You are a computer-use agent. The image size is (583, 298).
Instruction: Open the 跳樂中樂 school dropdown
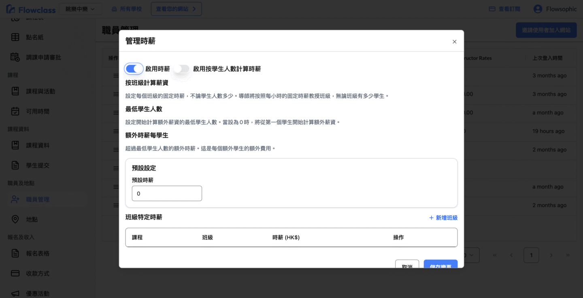[x=80, y=9]
